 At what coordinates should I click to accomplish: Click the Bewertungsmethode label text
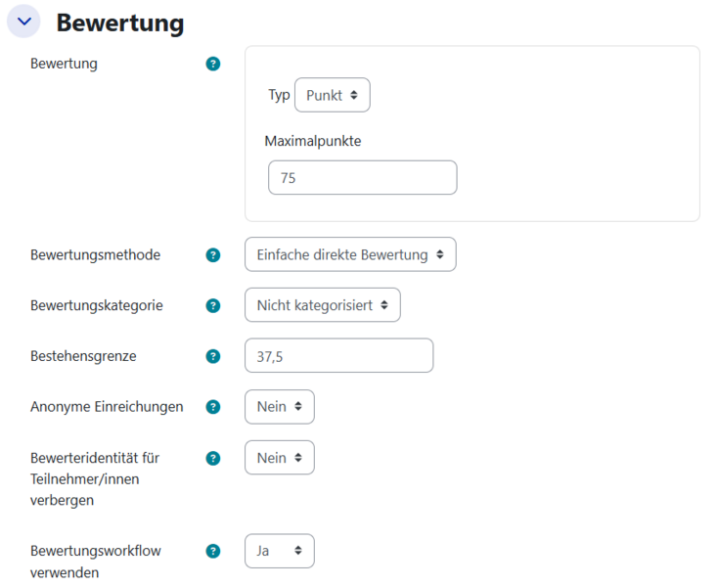pyautogui.click(x=96, y=254)
